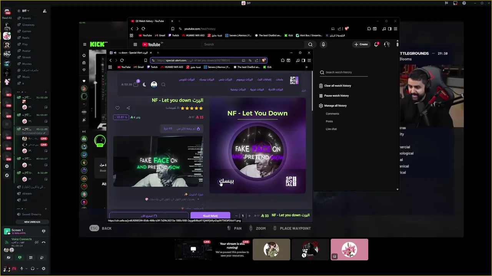This screenshot has height=276, width=492.
Task: Add NF alert to wishlist heart
Action: [x=118, y=108]
